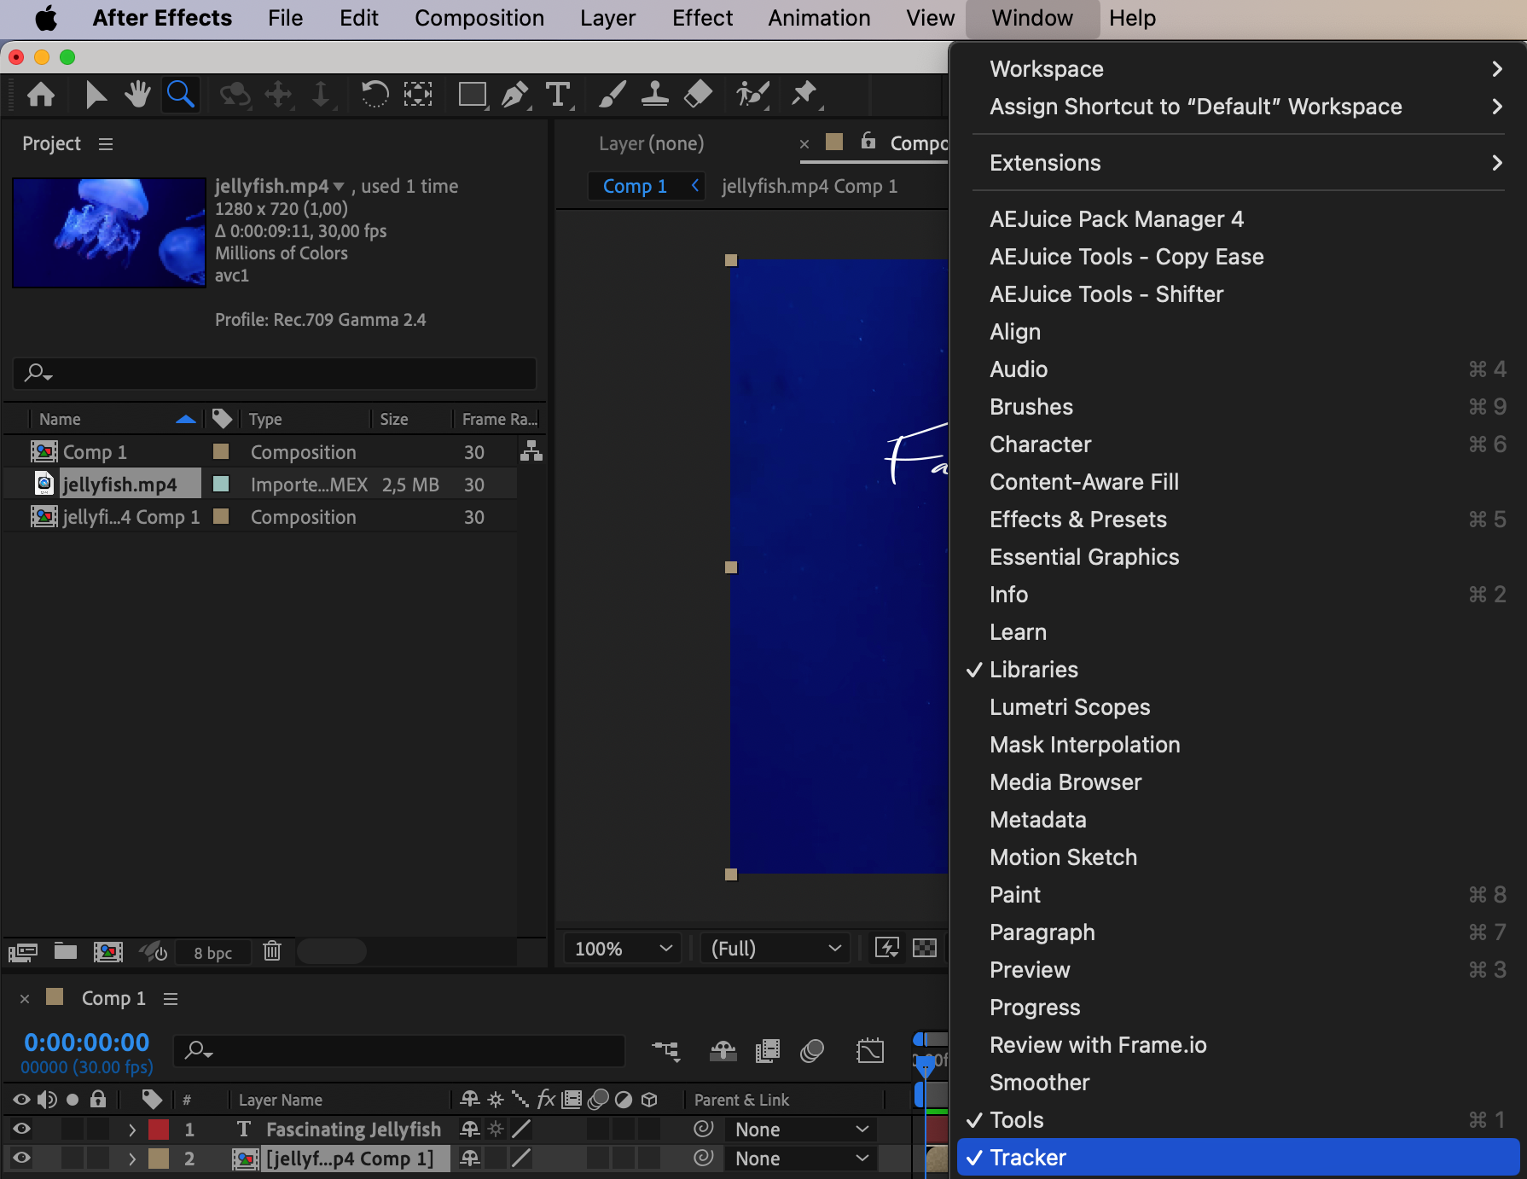This screenshot has width=1527, height=1179.
Task: Select the Zoom magnifier tool
Action: tap(180, 95)
